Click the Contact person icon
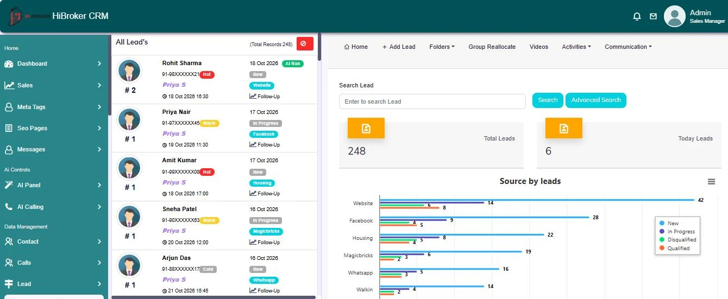This screenshot has width=728, height=299. (x=9, y=241)
